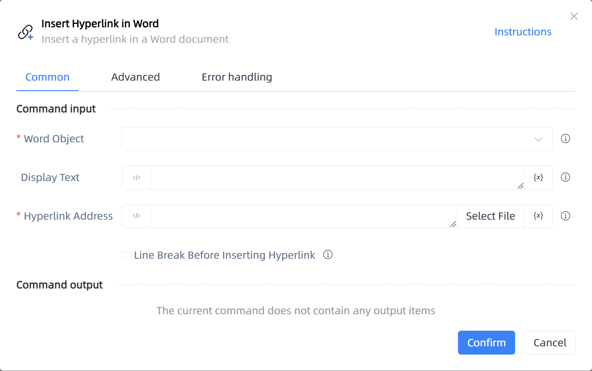592x371 pixels.
Task: Click the info icon beside Hyperlink Address
Action: (x=565, y=216)
